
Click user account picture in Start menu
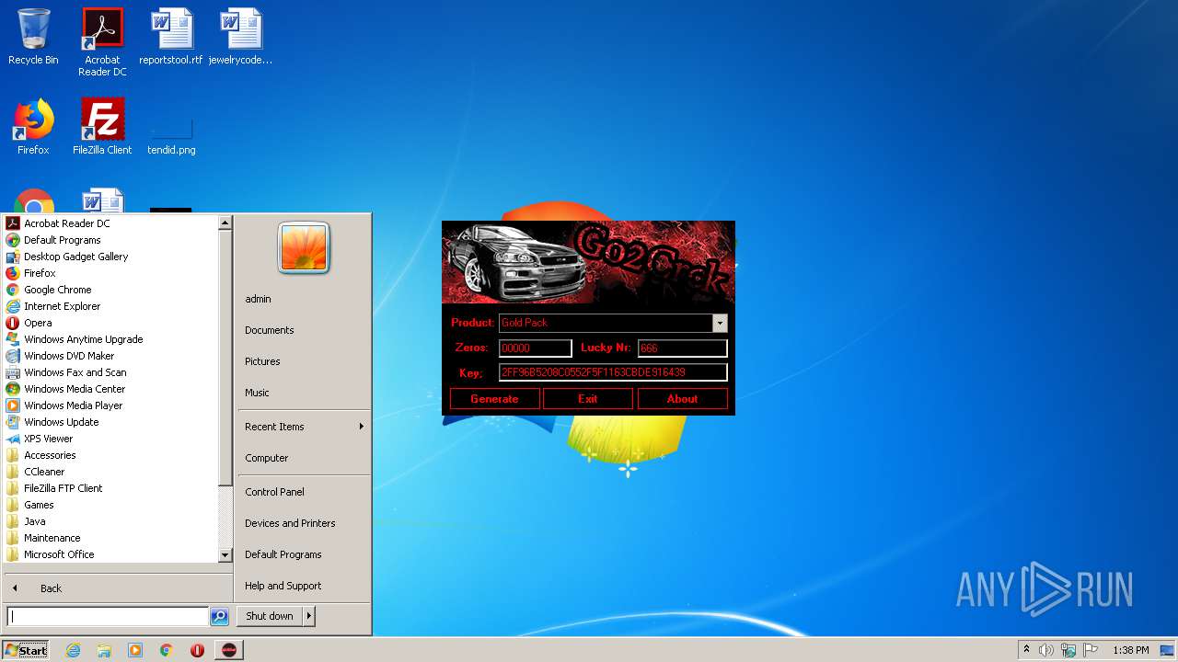[x=304, y=248]
